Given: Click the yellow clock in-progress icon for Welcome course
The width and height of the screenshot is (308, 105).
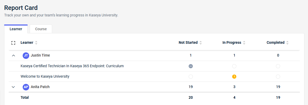Looking at the screenshot, I should (x=234, y=77).
